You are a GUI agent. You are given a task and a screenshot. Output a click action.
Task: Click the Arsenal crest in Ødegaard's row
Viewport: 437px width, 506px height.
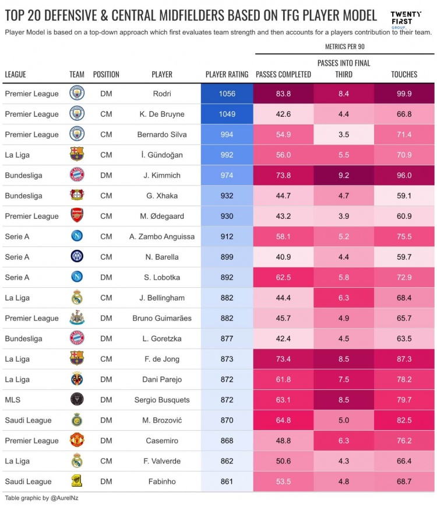77,215
